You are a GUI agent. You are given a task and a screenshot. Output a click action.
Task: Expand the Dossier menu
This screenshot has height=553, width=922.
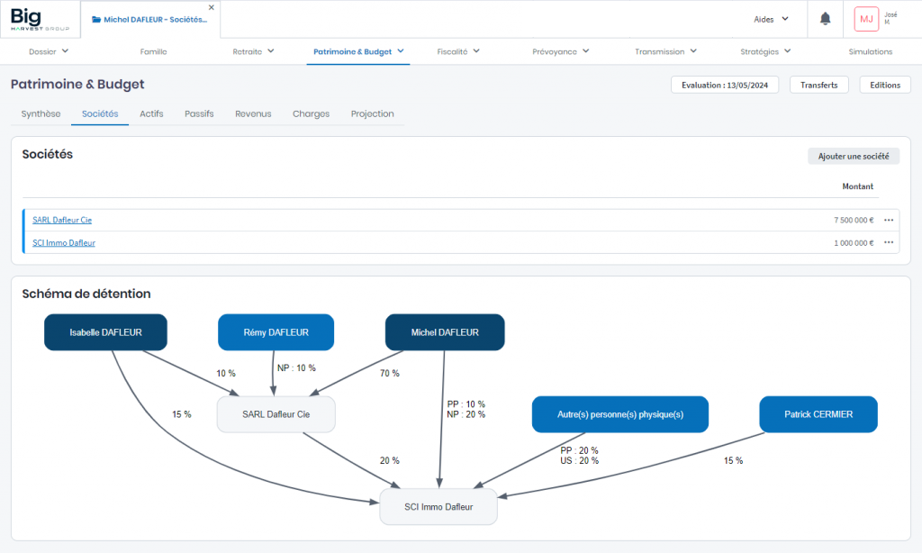point(49,51)
